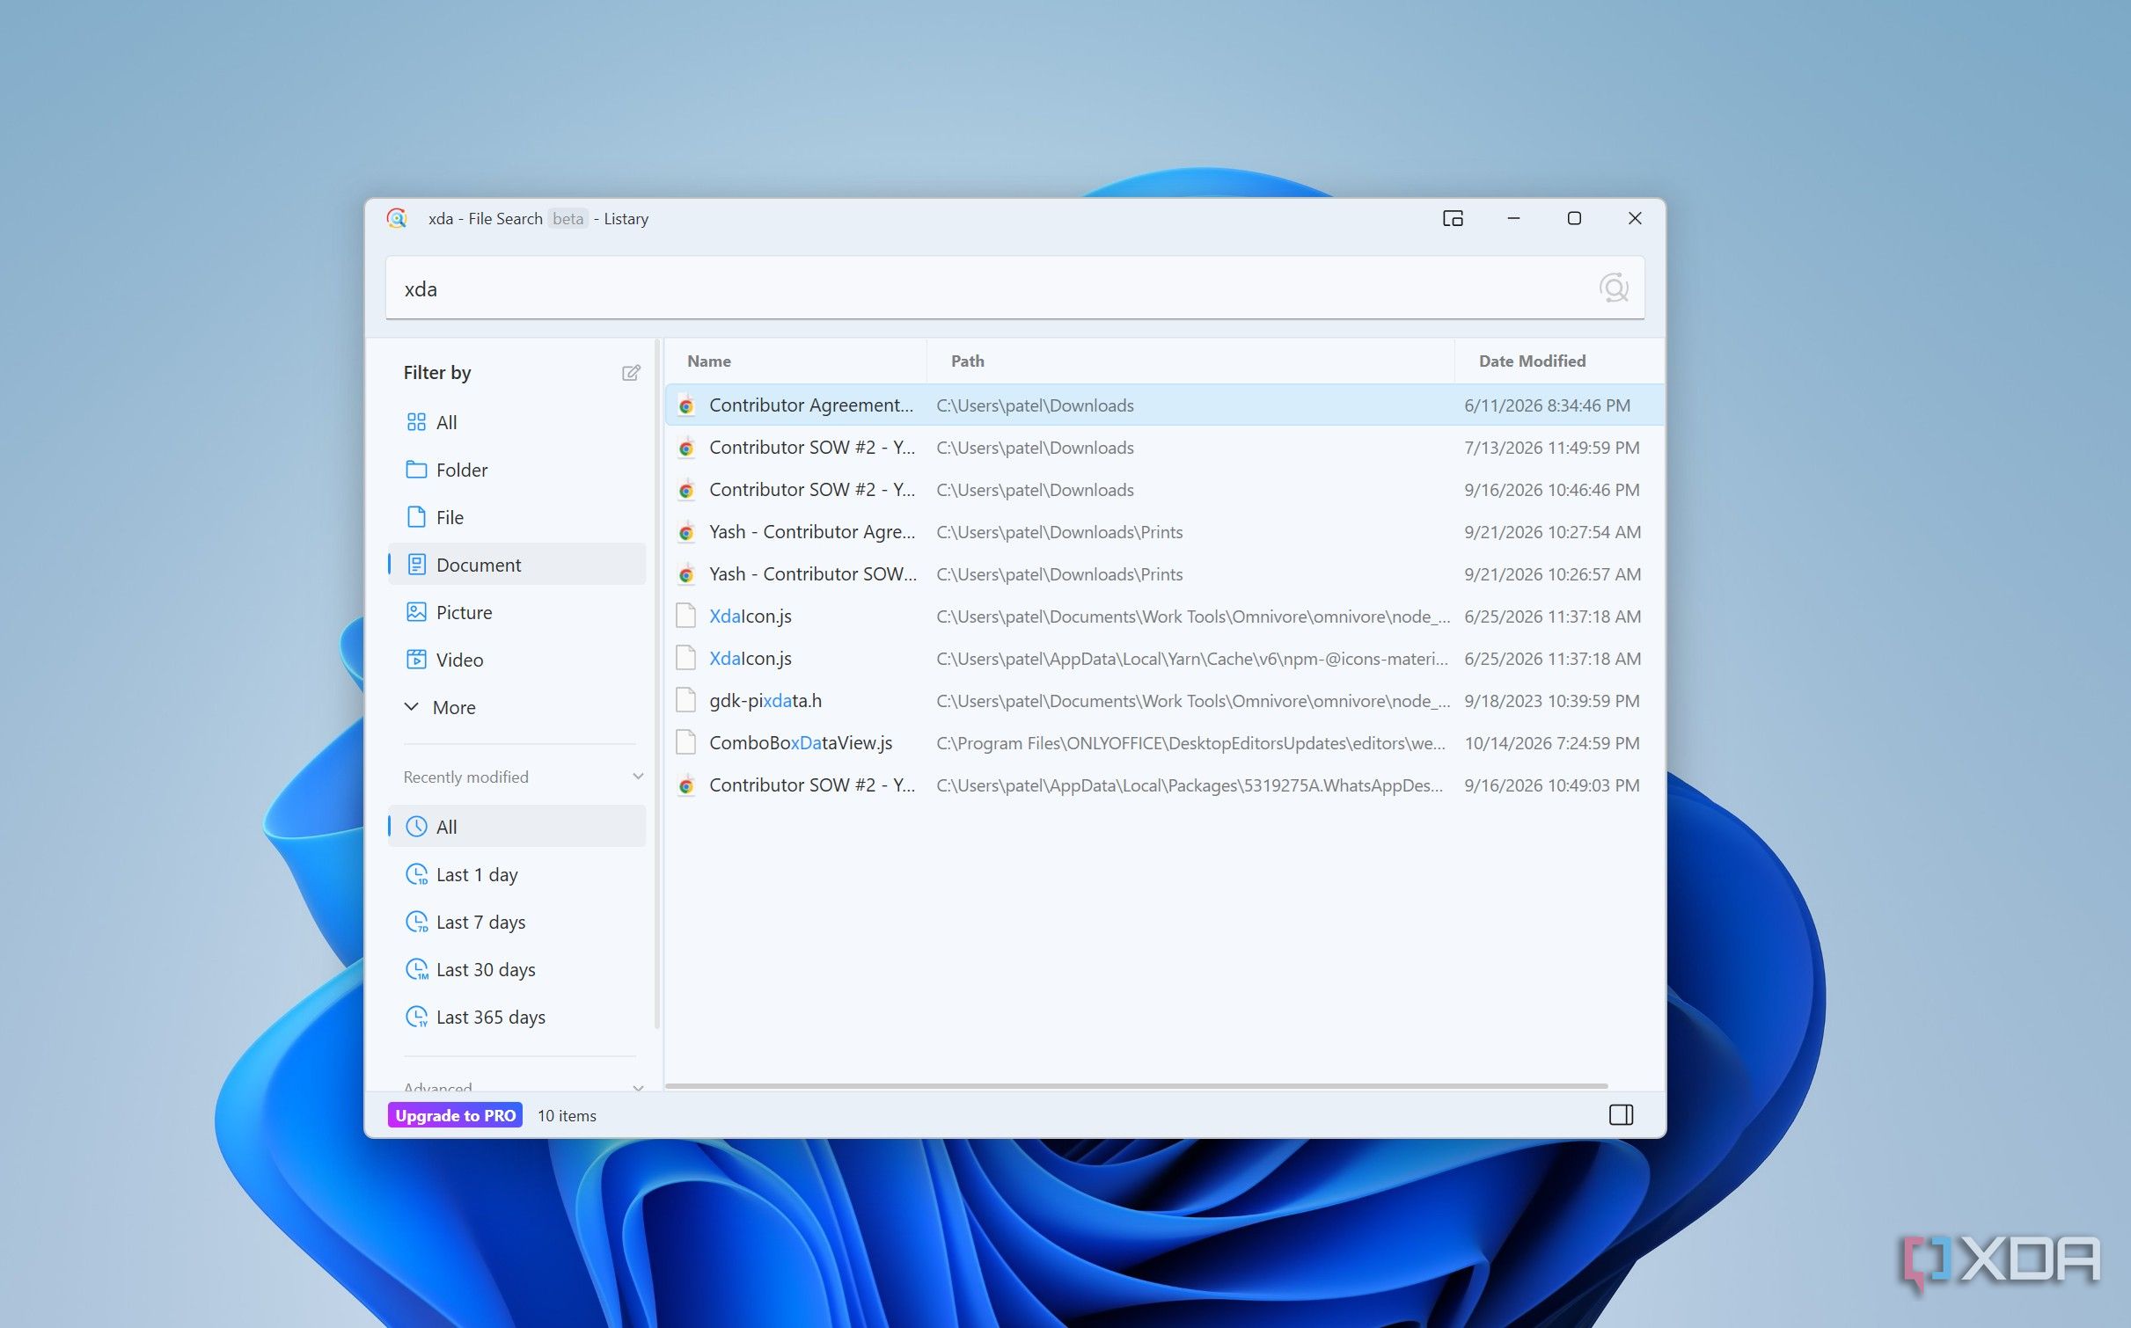This screenshot has height=1328, width=2131.
Task: Collapse the Recently modified section
Action: tap(638, 777)
